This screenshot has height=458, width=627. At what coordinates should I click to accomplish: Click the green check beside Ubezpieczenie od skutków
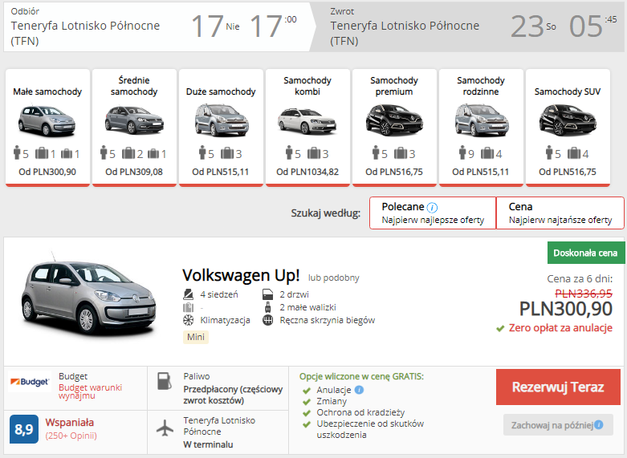click(x=307, y=424)
